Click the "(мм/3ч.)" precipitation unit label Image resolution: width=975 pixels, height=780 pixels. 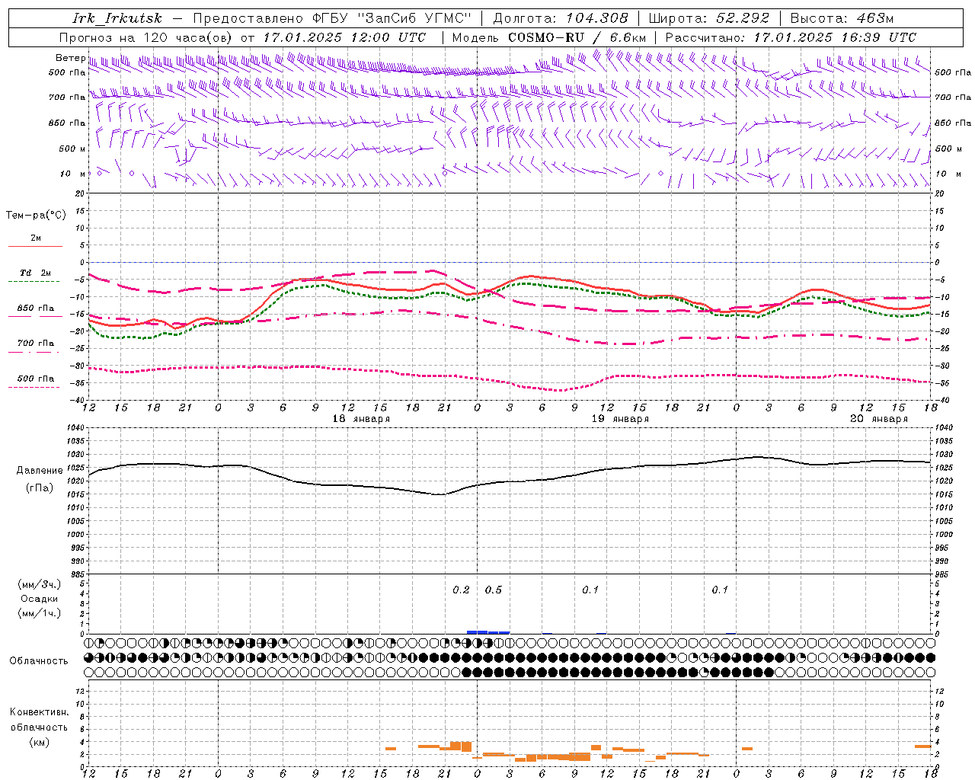40,584
